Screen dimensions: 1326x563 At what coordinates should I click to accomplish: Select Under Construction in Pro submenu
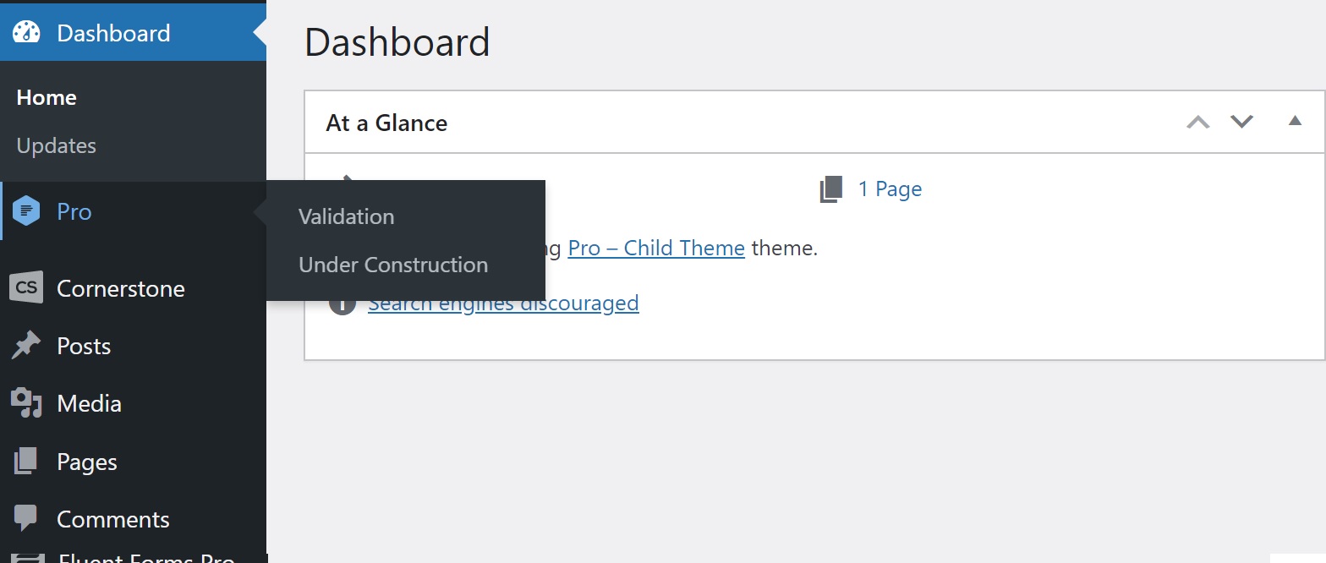pyautogui.click(x=393, y=265)
